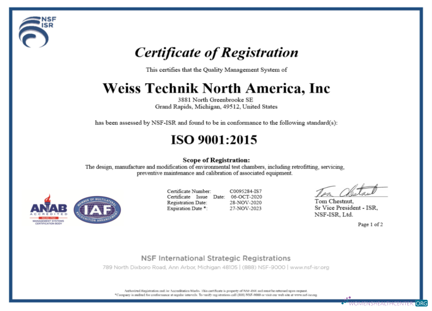Click the IAF multilateral recognition seal

pyautogui.click(x=97, y=210)
